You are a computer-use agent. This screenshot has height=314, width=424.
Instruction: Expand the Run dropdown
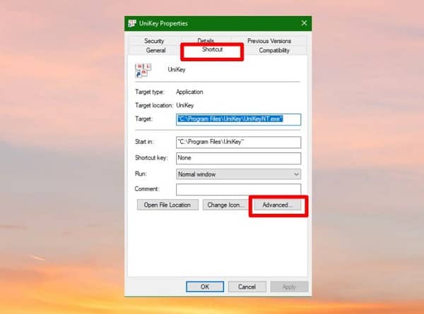tap(238, 174)
